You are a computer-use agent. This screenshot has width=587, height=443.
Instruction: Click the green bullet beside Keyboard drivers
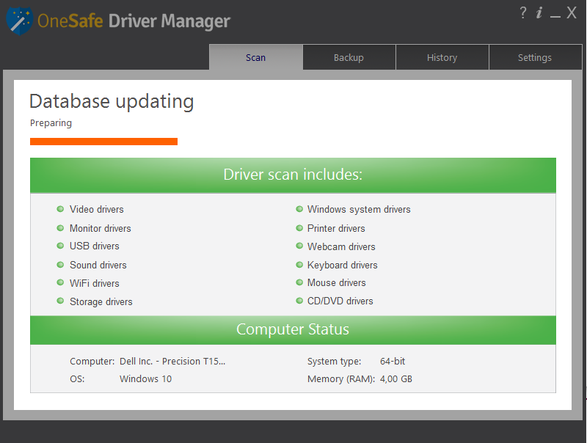tap(299, 265)
